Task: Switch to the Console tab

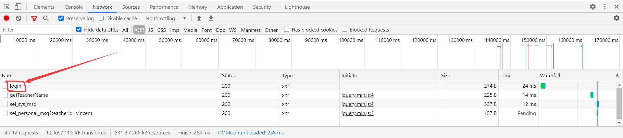Action: (74, 7)
